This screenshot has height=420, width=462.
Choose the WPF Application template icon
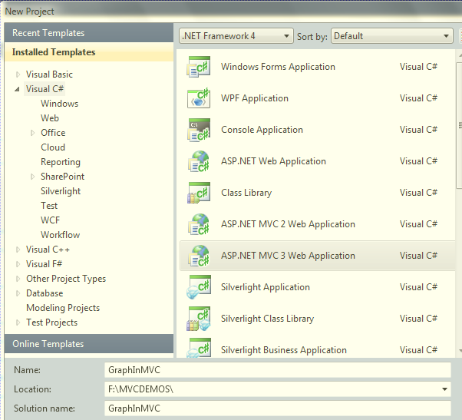tap(199, 98)
